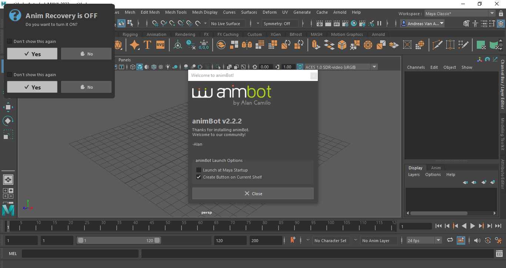Click the MEL command language label
Viewport: 506px width, 268px height.
[13, 254]
